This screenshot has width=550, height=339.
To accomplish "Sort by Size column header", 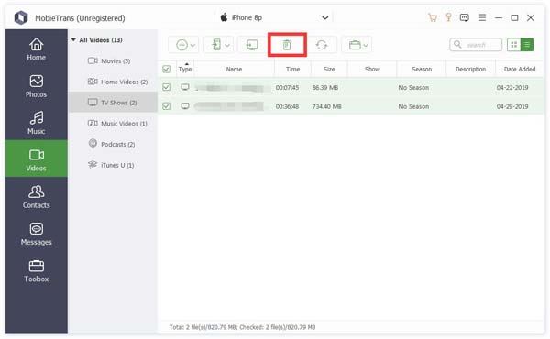I will tap(329, 69).
